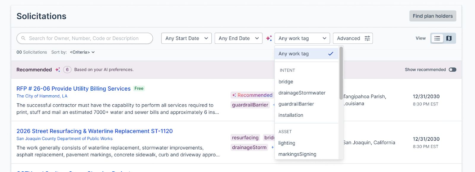Open San Joaquin County Department of Public Works
The height and width of the screenshot is (172, 475).
[64, 139]
